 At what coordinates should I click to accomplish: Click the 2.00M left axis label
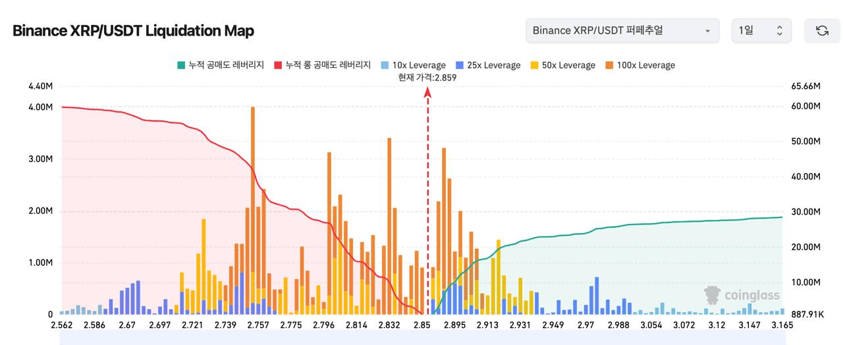coord(41,211)
